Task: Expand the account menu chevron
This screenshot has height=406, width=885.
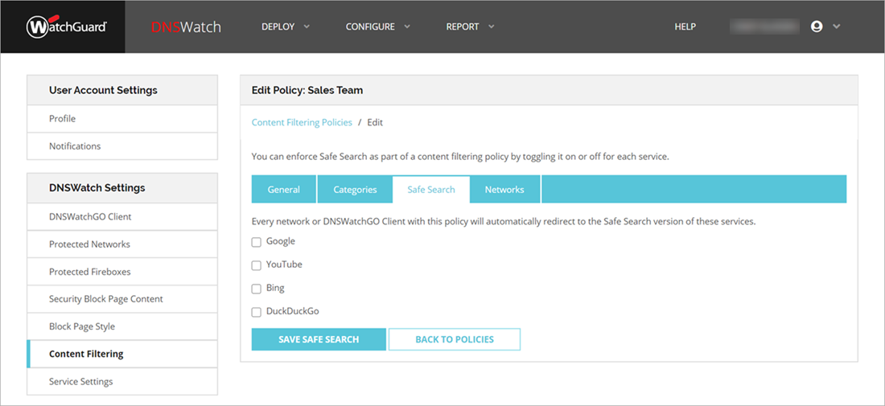Action: point(837,27)
